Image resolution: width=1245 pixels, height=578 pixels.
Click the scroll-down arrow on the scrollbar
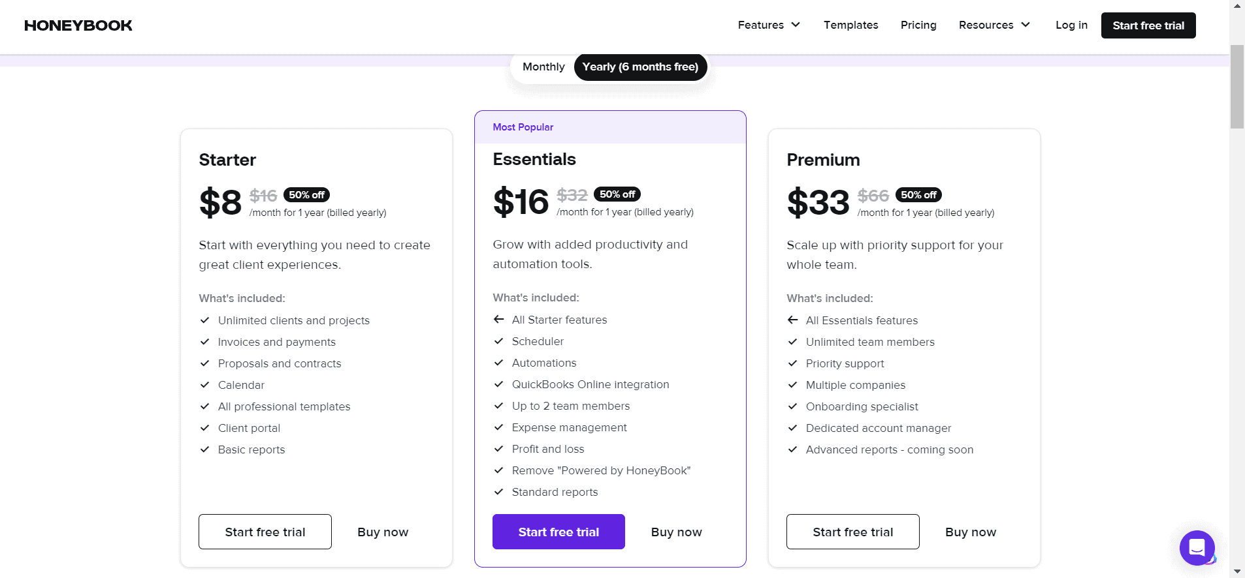(x=1238, y=571)
